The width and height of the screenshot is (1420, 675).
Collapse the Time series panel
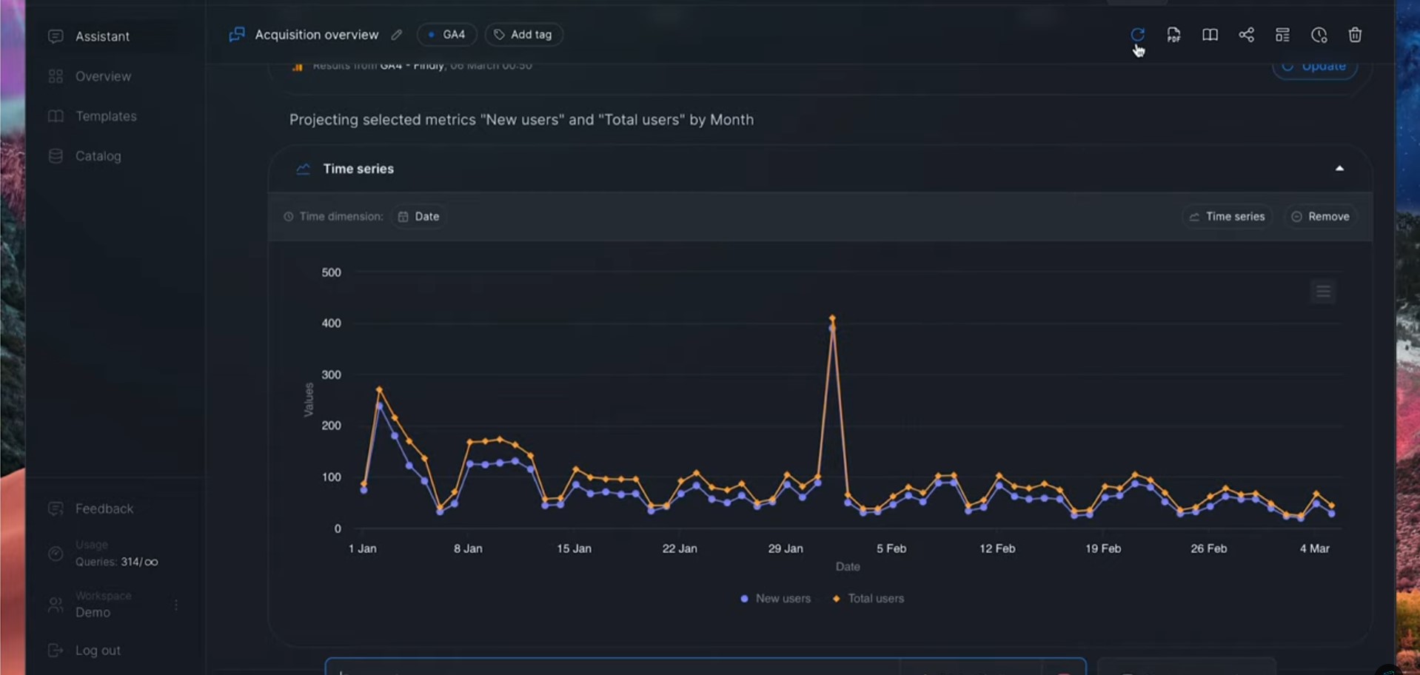coord(1339,169)
